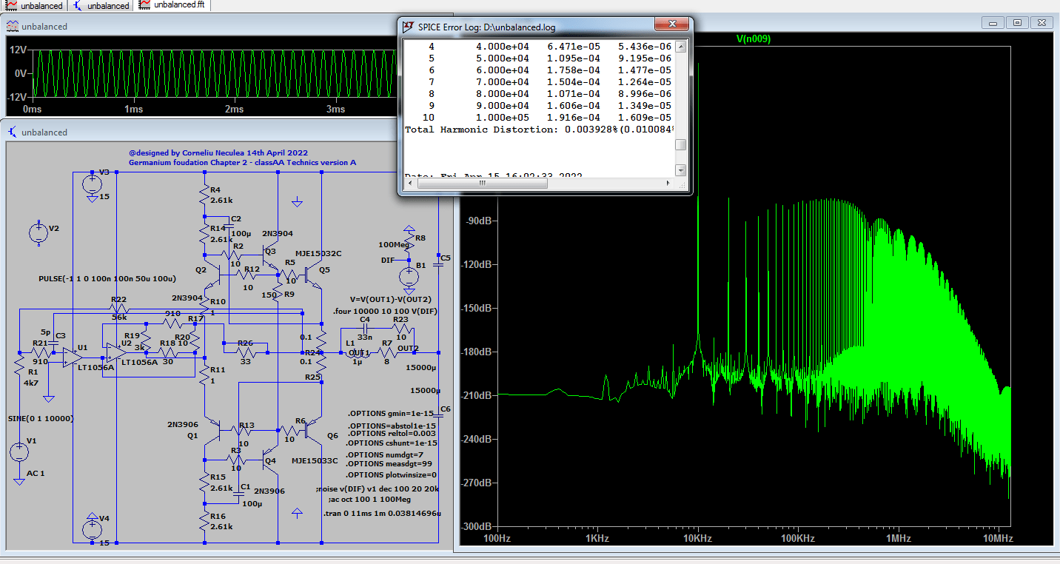Click error log vertical scrollbar thumb
The height and width of the screenshot is (564, 1060).
pyautogui.click(x=681, y=145)
